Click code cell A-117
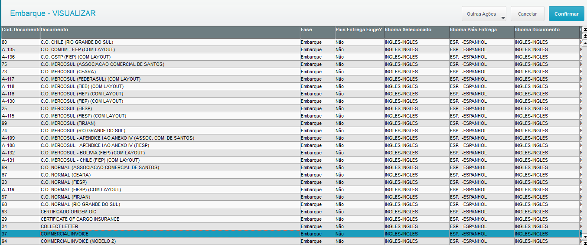This screenshot has height=245, width=587. [20, 79]
